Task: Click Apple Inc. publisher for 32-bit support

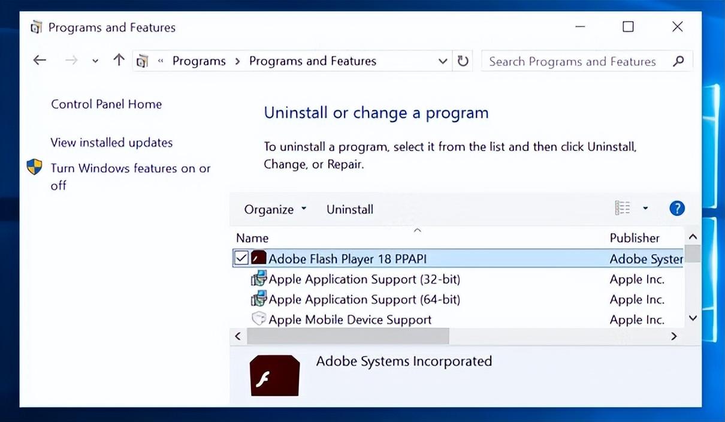Action: click(x=637, y=279)
